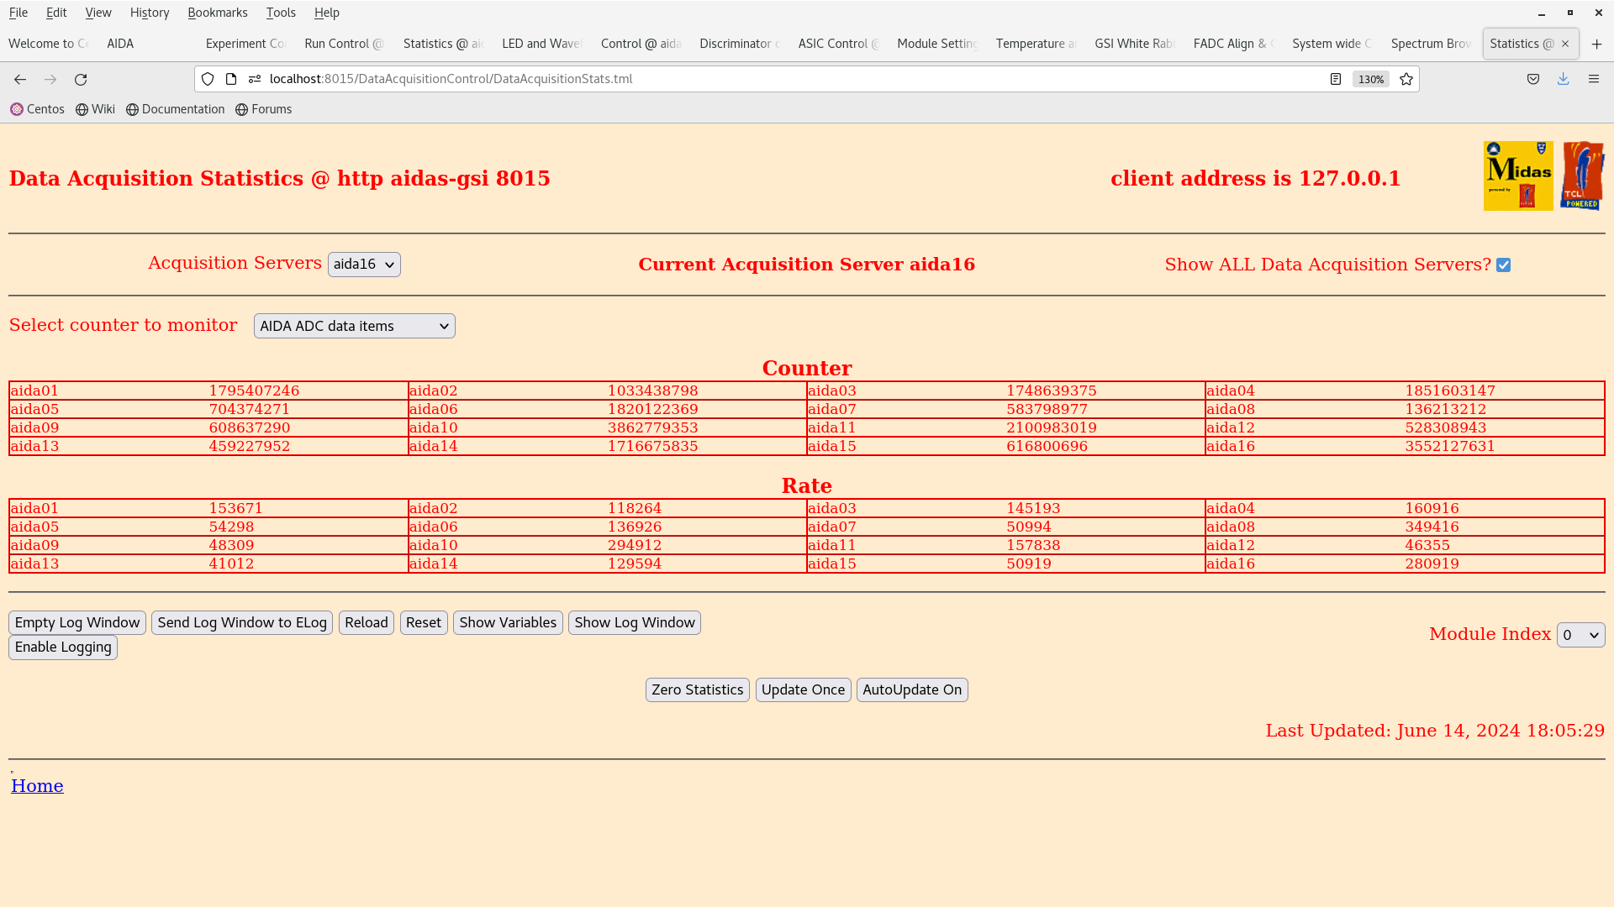Click the browser reload icon
Viewport: 1614px width, 907px height.
coord(81,79)
